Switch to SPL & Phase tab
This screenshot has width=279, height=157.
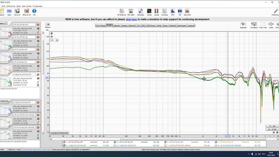101,25
